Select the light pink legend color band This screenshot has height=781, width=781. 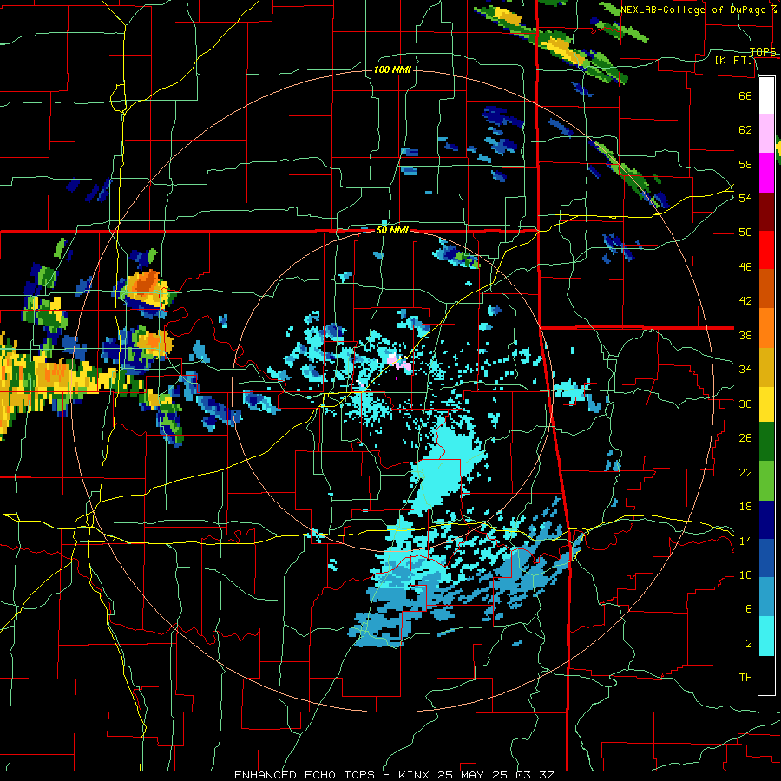pos(766,134)
